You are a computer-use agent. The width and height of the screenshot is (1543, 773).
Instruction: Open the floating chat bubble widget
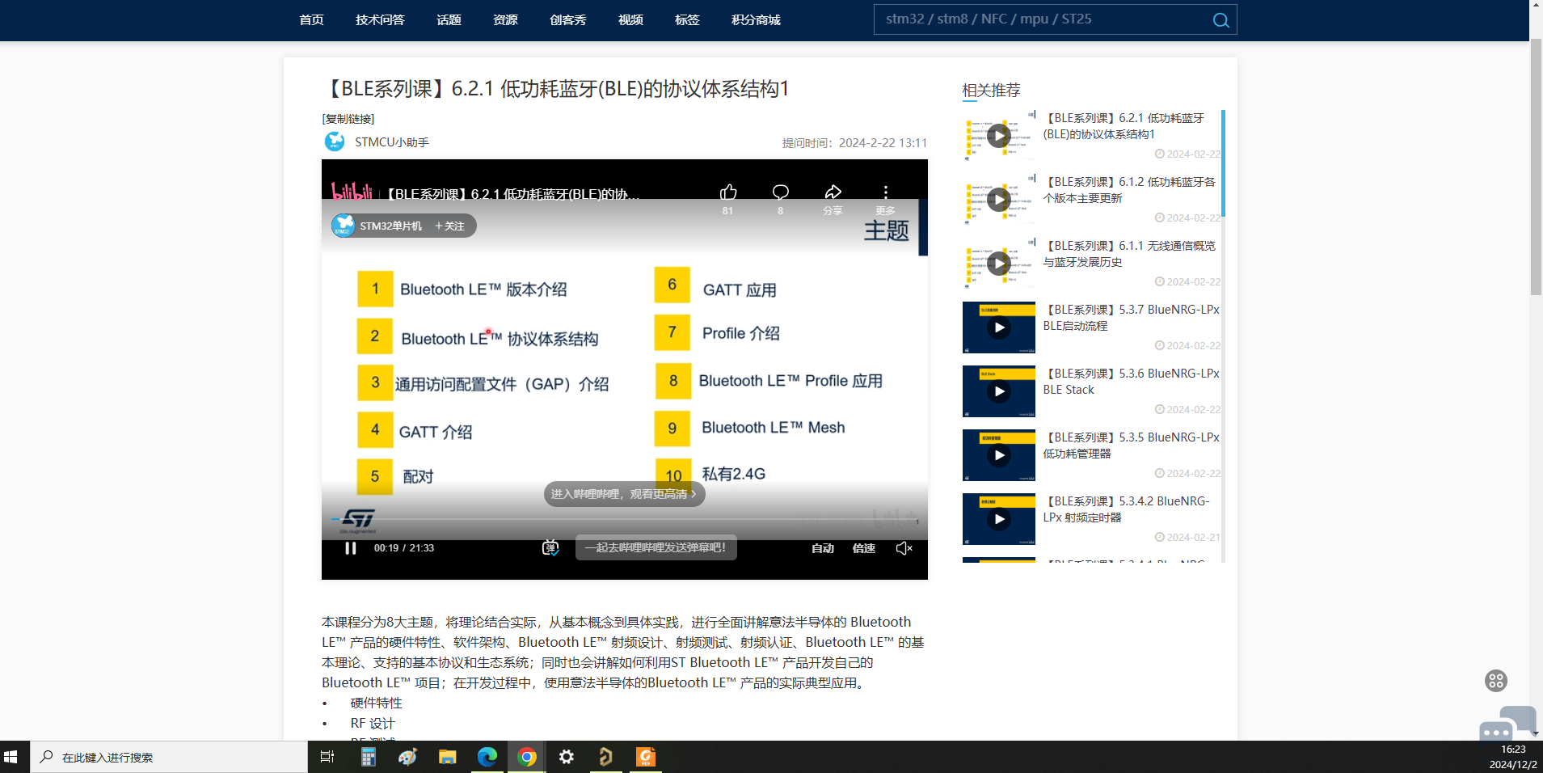tap(1507, 724)
